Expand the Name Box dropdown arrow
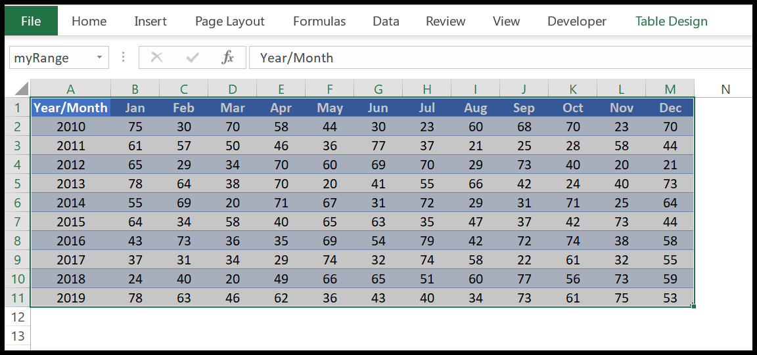The image size is (757, 355). click(99, 58)
